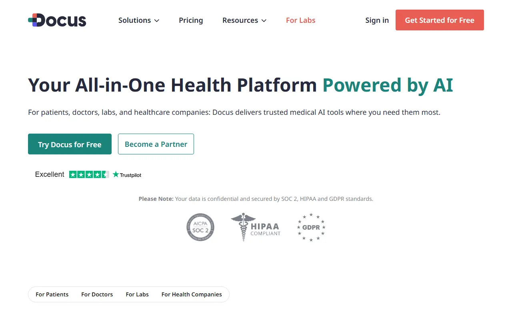Click the colored cross in the Docus logo

[x=34, y=19]
